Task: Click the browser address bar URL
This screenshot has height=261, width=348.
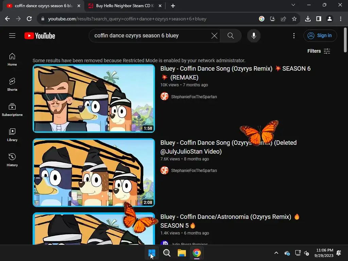Action: (x=127, y=19)
